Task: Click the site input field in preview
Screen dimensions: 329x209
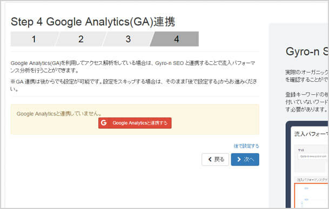Action: pos(313,156)
